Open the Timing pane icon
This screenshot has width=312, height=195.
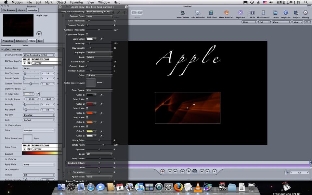click(305, 13)
